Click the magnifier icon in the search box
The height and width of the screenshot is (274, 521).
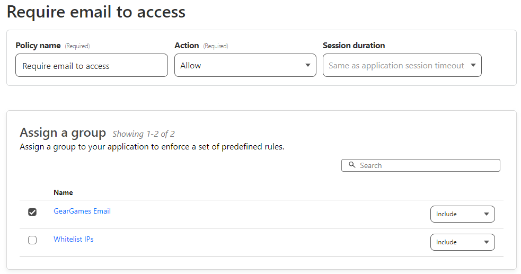[352, 165]
